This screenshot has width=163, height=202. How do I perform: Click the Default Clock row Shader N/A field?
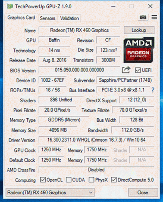[142, 160]
